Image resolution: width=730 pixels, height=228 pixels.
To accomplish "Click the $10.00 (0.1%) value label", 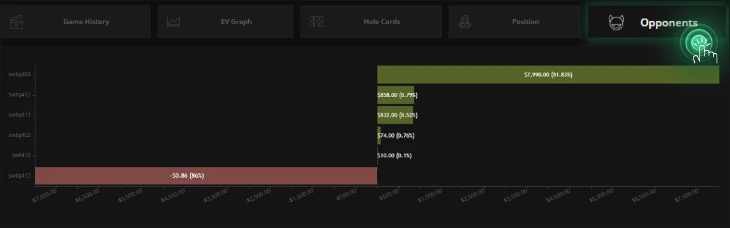I will [x=394, y=156].
